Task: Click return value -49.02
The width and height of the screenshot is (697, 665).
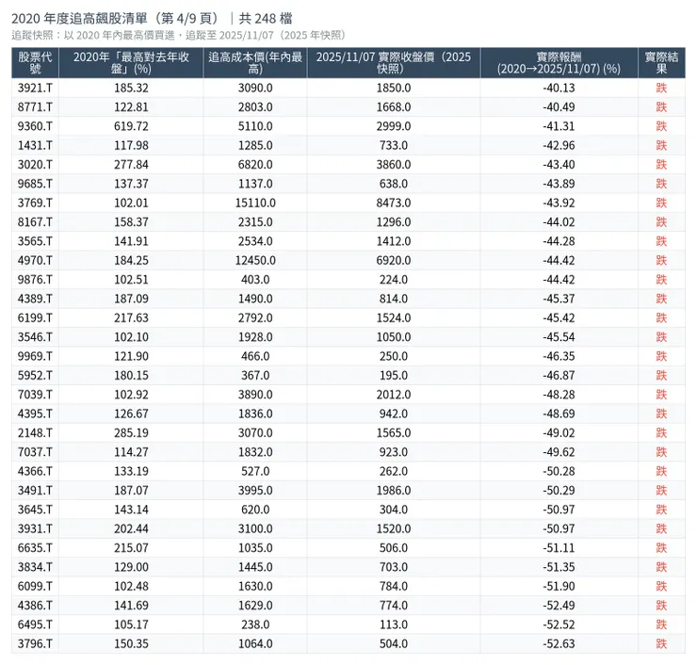Action: coord(559,432)
